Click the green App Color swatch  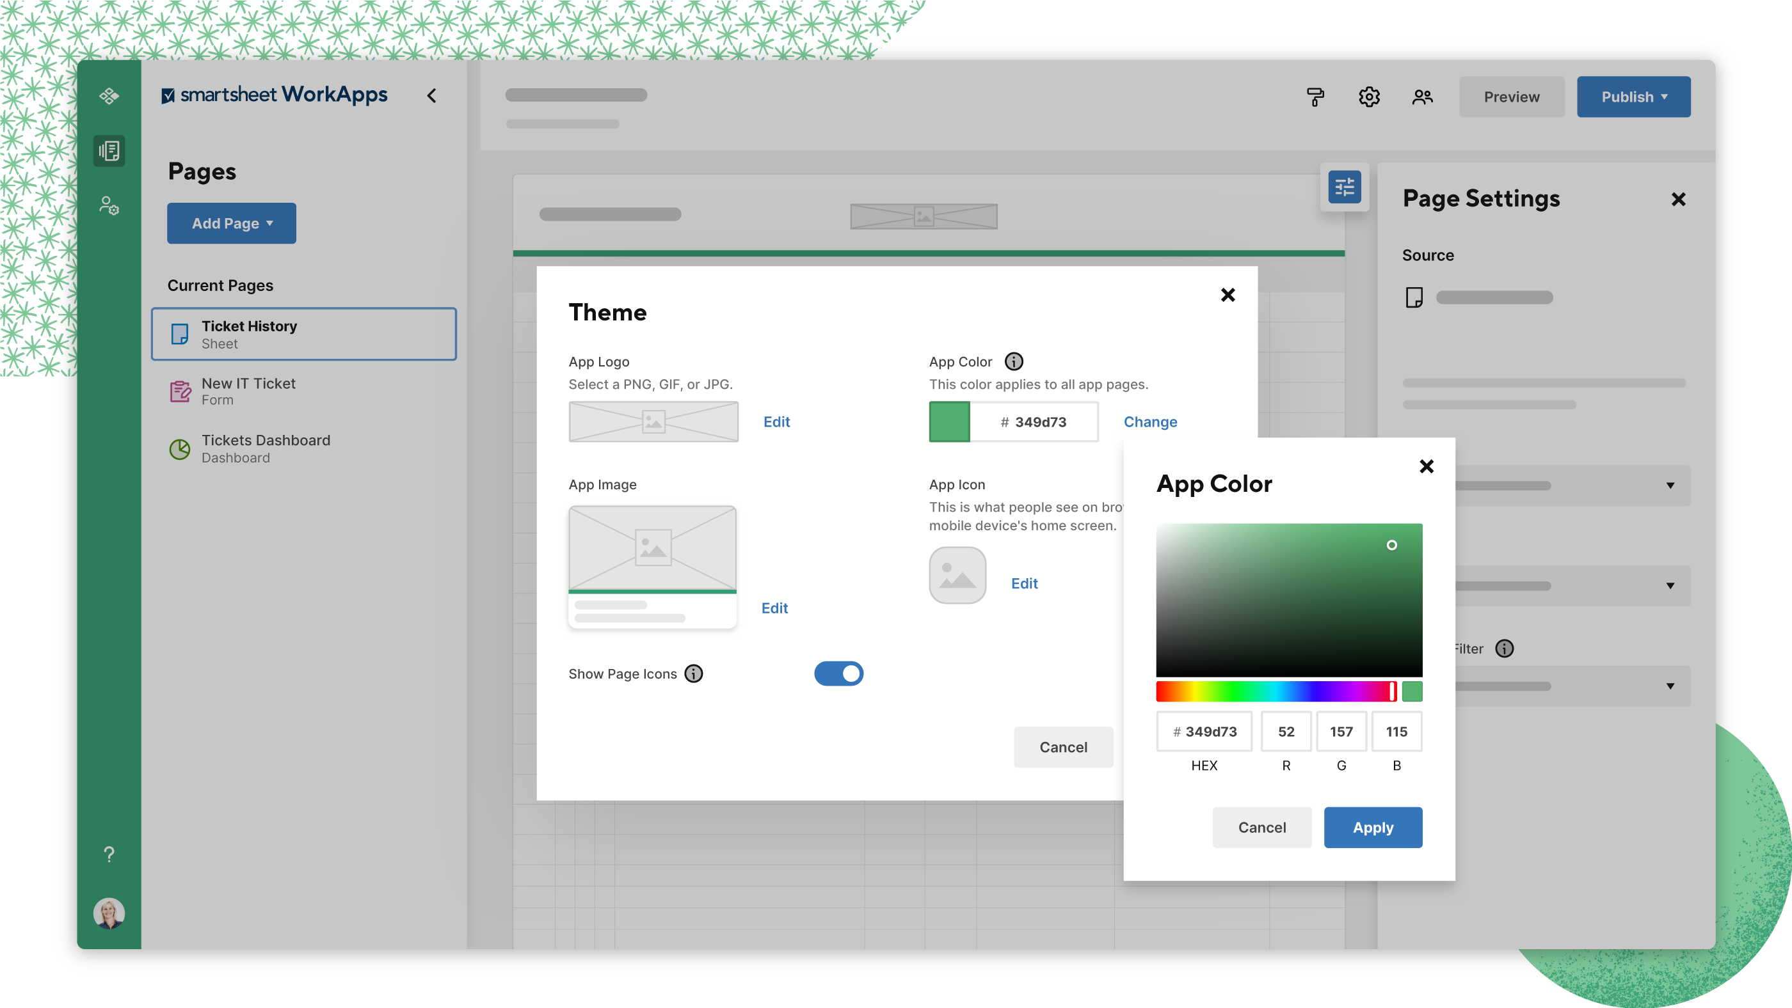pos(949,422)
